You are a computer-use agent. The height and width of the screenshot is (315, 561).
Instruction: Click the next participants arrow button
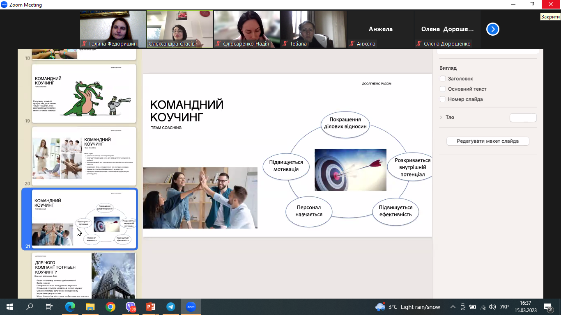492,29
